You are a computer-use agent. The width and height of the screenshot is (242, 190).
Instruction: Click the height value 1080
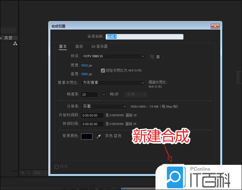84,74
